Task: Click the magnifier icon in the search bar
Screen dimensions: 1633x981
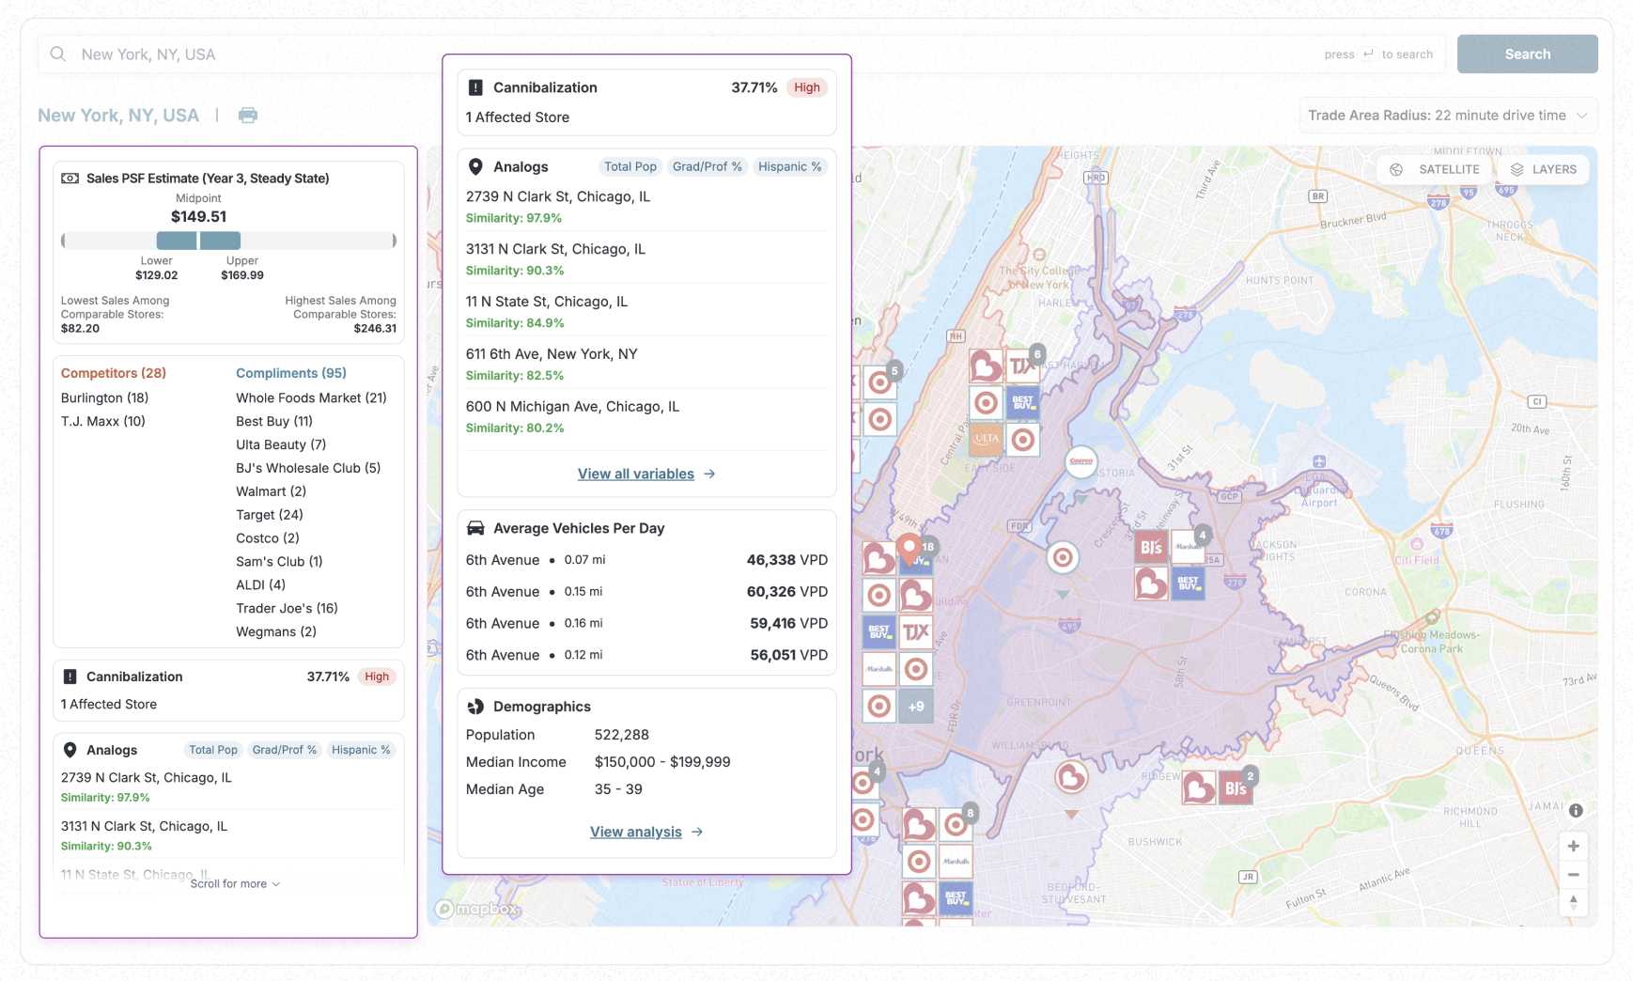Action: (x=58, y=54)
